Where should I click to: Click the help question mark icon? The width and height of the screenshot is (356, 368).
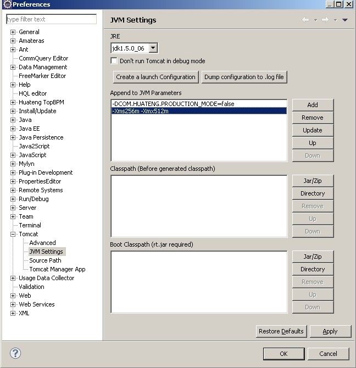[x=15, y=353]
